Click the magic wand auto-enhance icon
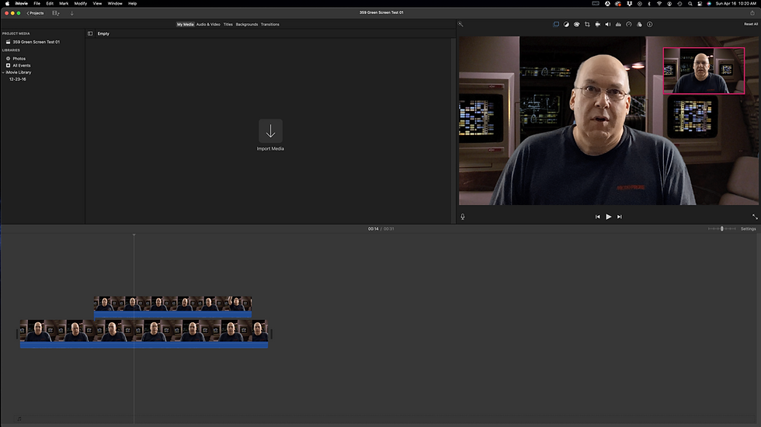 (460, 24)
